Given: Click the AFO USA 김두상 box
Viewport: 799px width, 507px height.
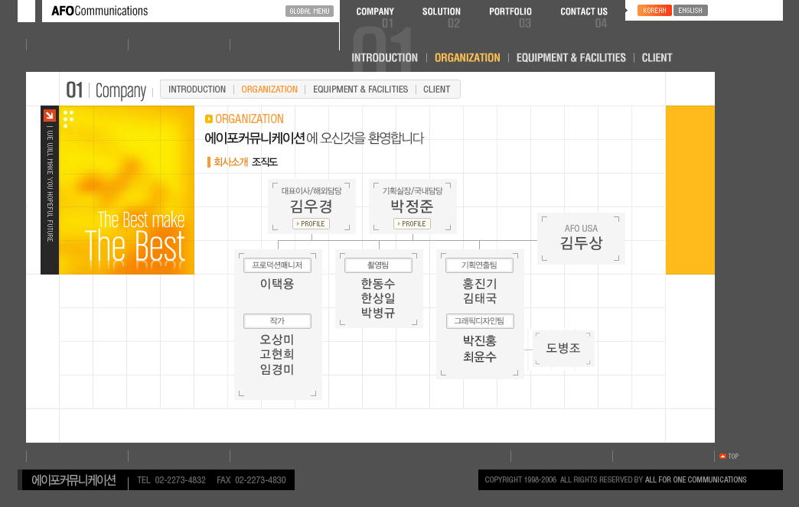Looking at the screenshot, I should coord(581,238).
